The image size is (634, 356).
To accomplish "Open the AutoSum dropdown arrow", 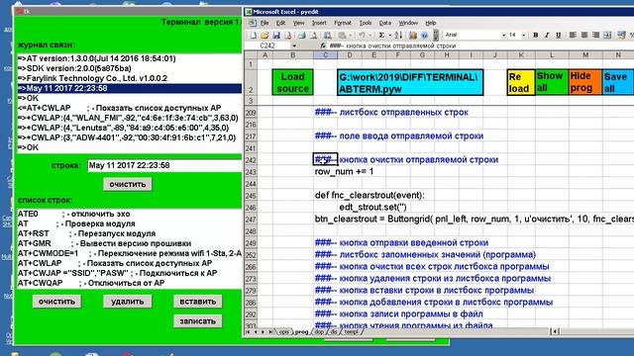I will click(389, 36).
